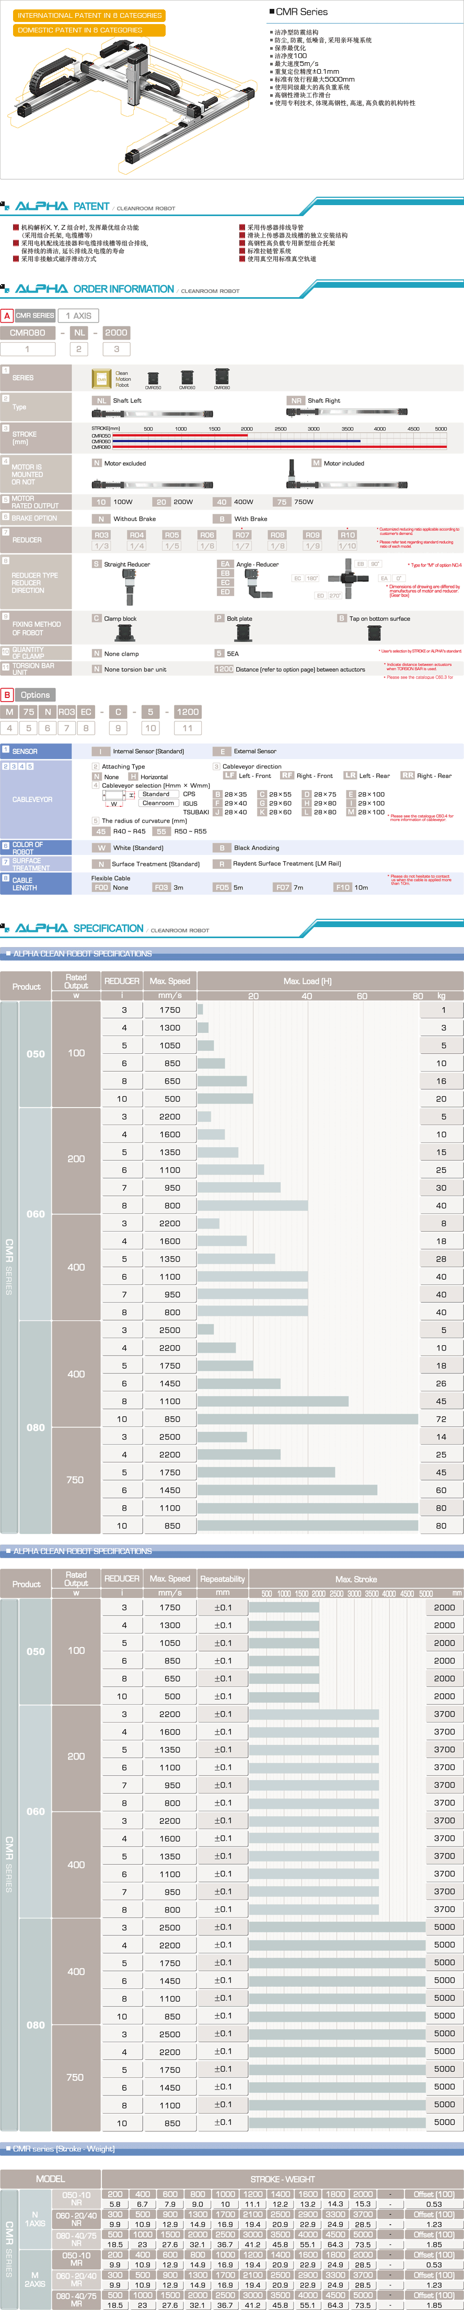This screenshot has width=464, height=2310.
Task: Click the 1200 torsion bar code box
Action: [x=187, y=712]
